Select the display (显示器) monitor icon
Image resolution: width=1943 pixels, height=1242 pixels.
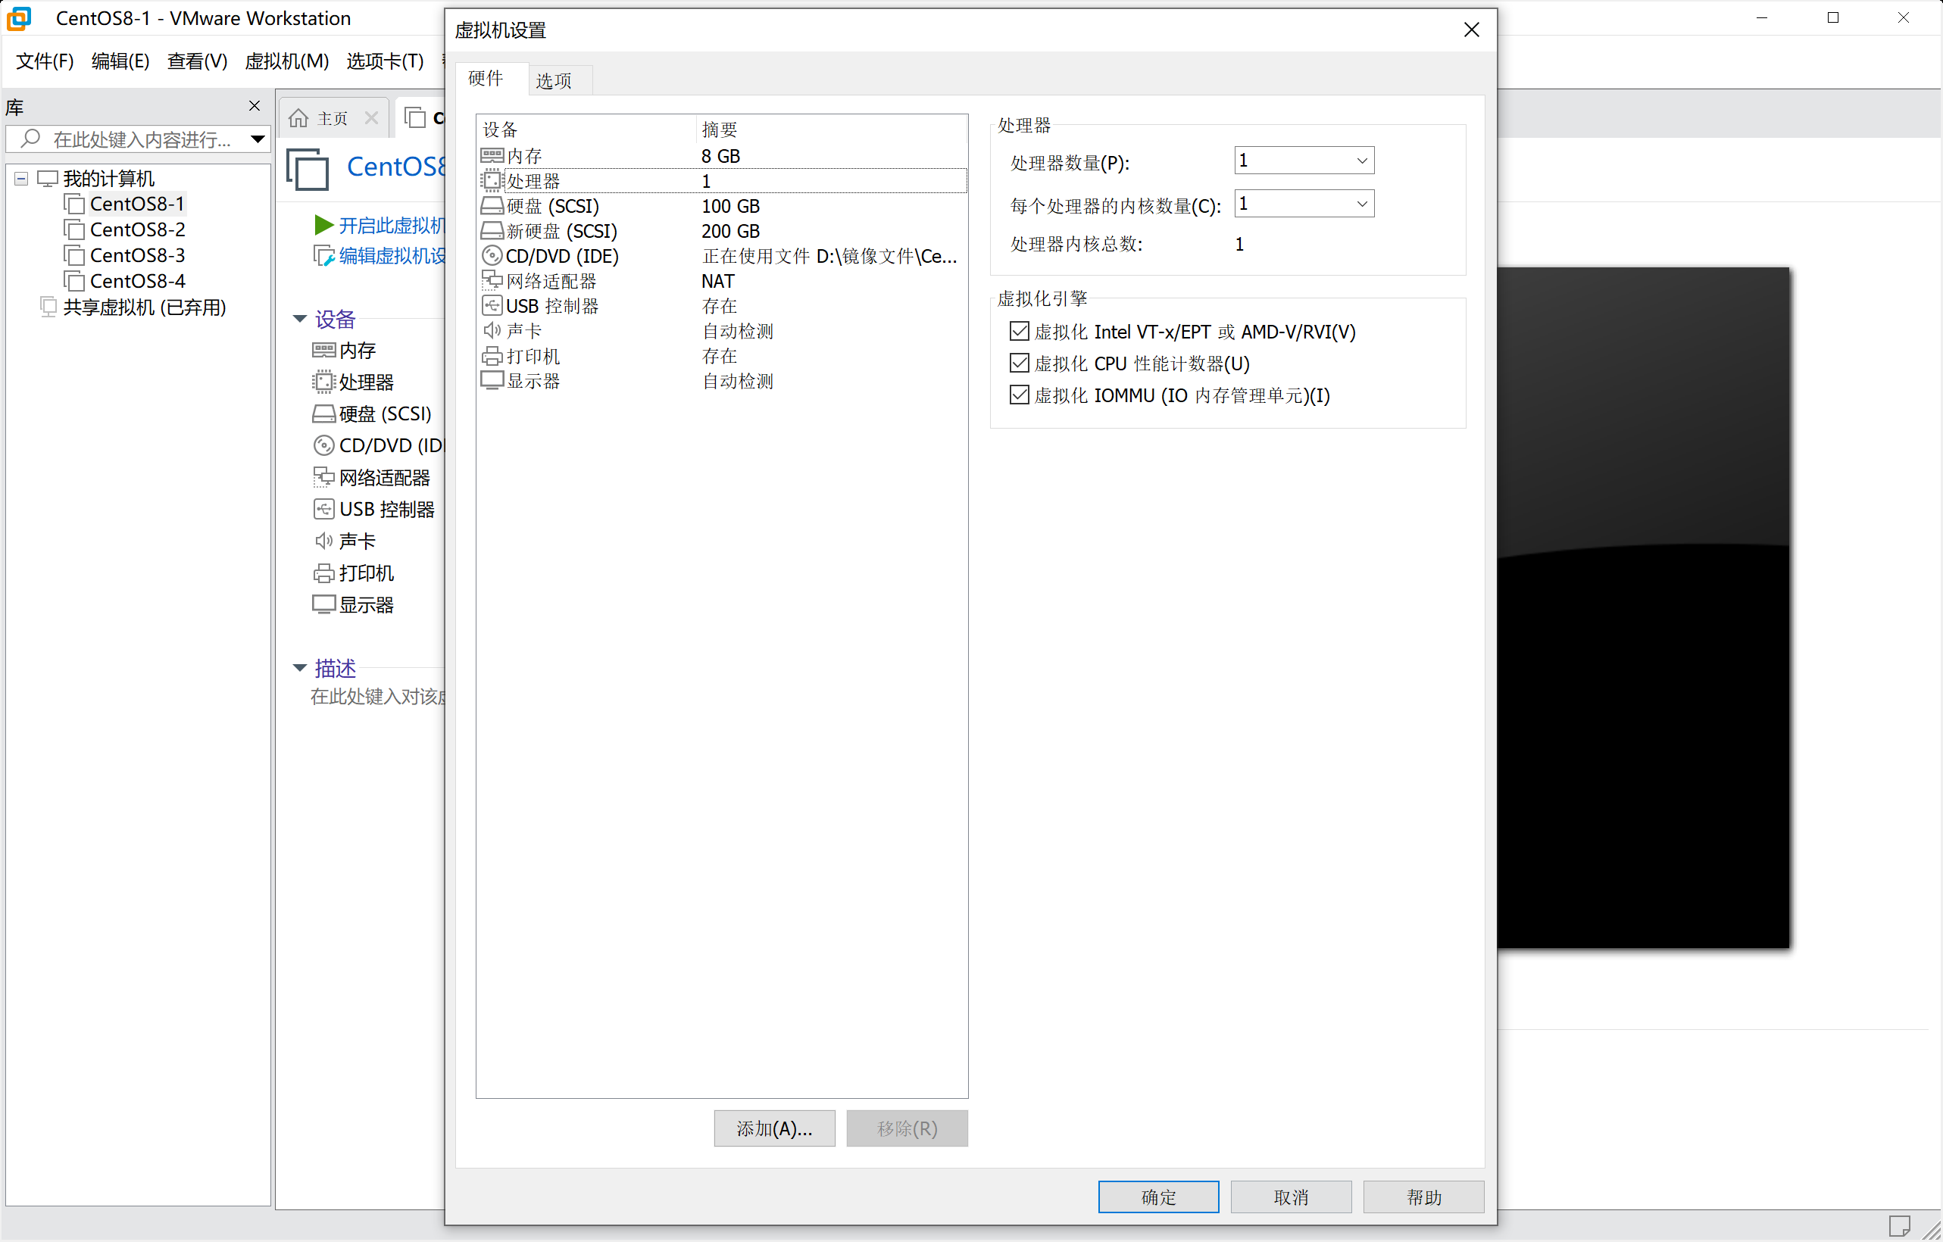click(492, 381)
